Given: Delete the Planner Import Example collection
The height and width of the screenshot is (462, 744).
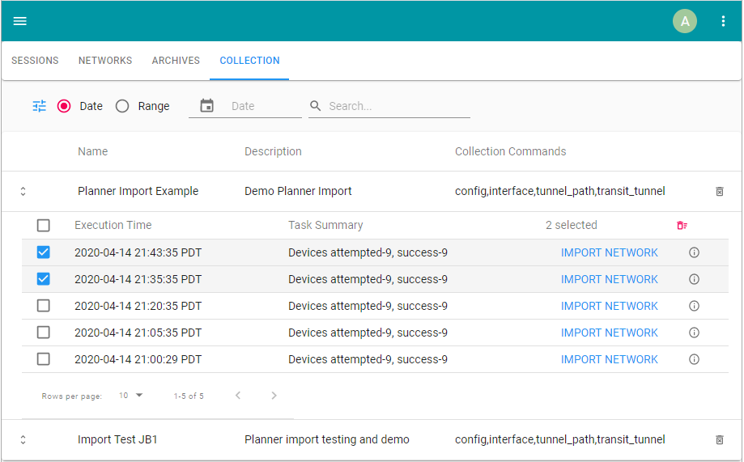Looking at the screenshot, I should point(719,192).
